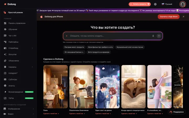Open Чат с ИИ chat icon
This screenshot has width=189, height=118.
[5, 36]
